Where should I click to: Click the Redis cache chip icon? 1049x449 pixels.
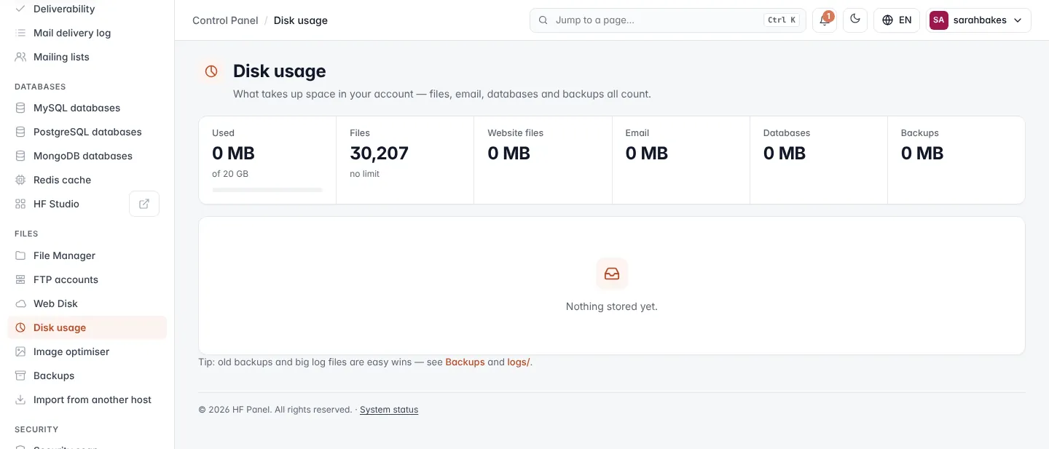(x=20, y=180)
